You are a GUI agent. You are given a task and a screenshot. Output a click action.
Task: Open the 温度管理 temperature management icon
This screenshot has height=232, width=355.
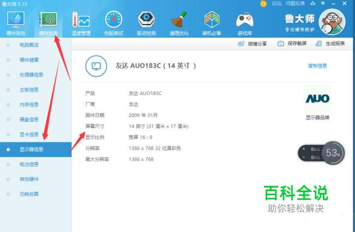point(81,23)
